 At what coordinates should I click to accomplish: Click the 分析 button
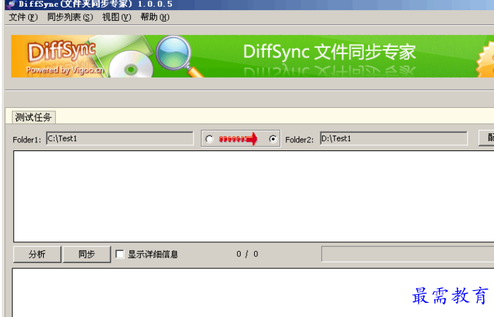pos(37,254)
